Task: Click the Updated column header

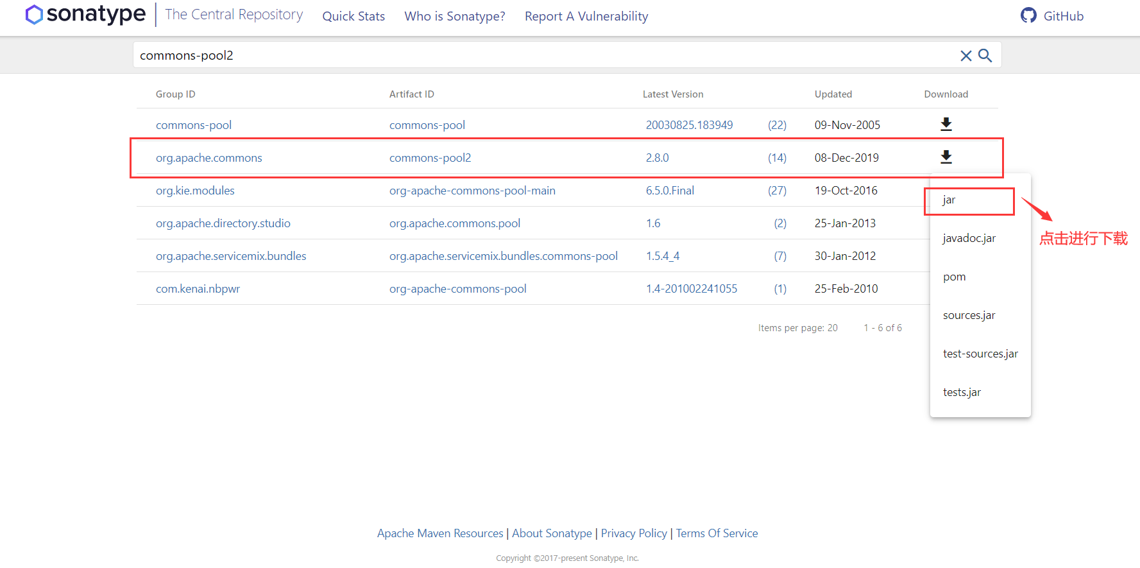Action: tap(833, 94)
